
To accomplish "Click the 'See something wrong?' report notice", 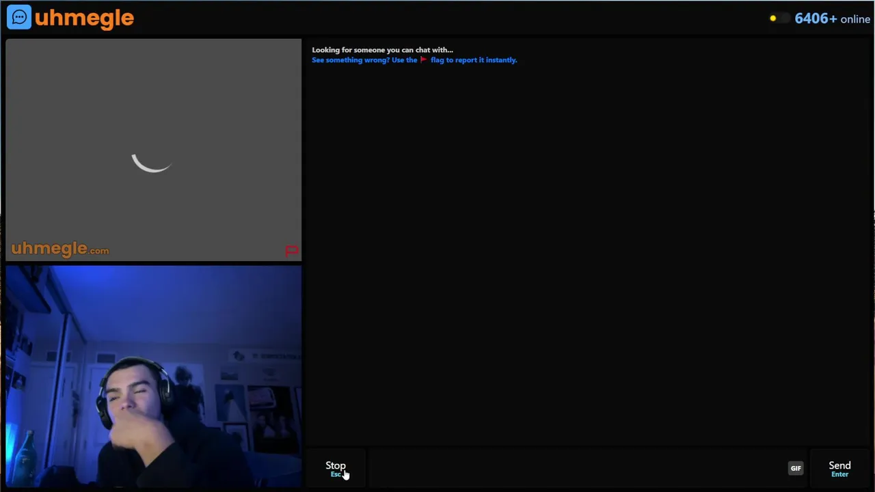I will [x=414, y=60].
